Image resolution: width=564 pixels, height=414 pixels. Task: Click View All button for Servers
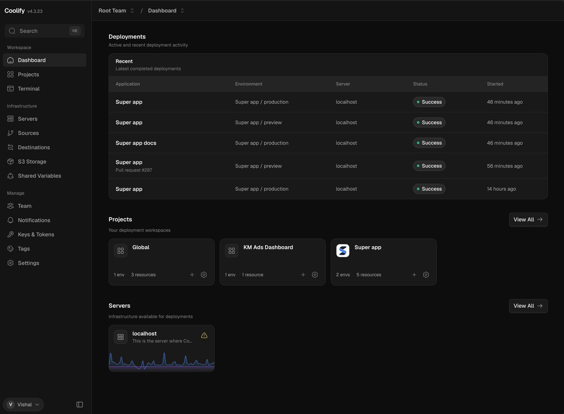(528, 306)
